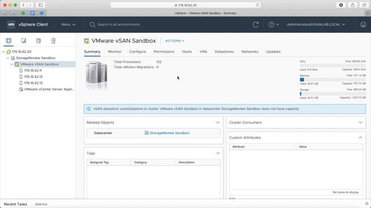The height and width of the screenshot is (208, 371).
Task: Go back in Safari browser
Action: [23, 5]
